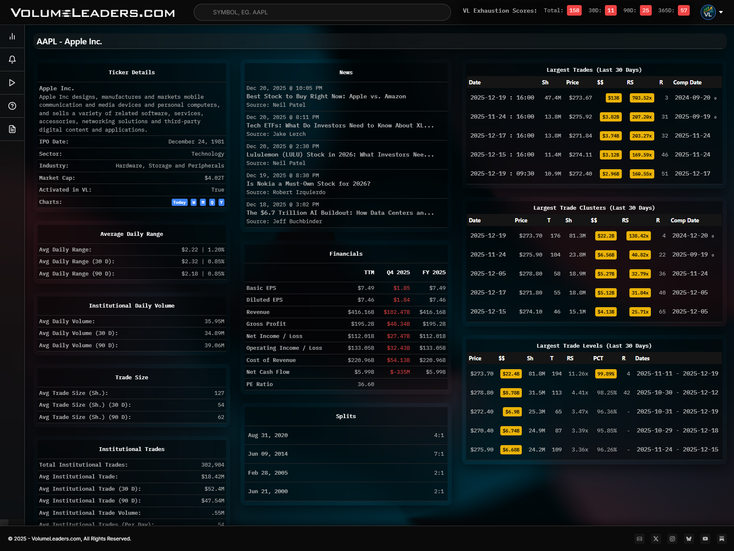The image size is (734, 551).
Task: Open help question mark icon
Action: click(x=12, y=106)
